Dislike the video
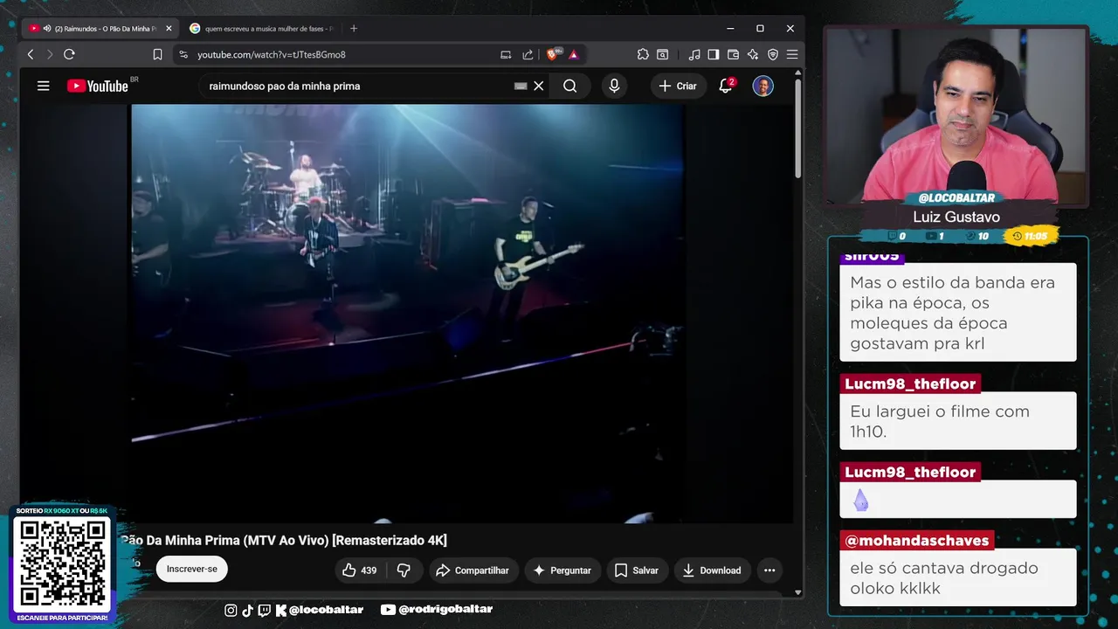 point(404,570)
